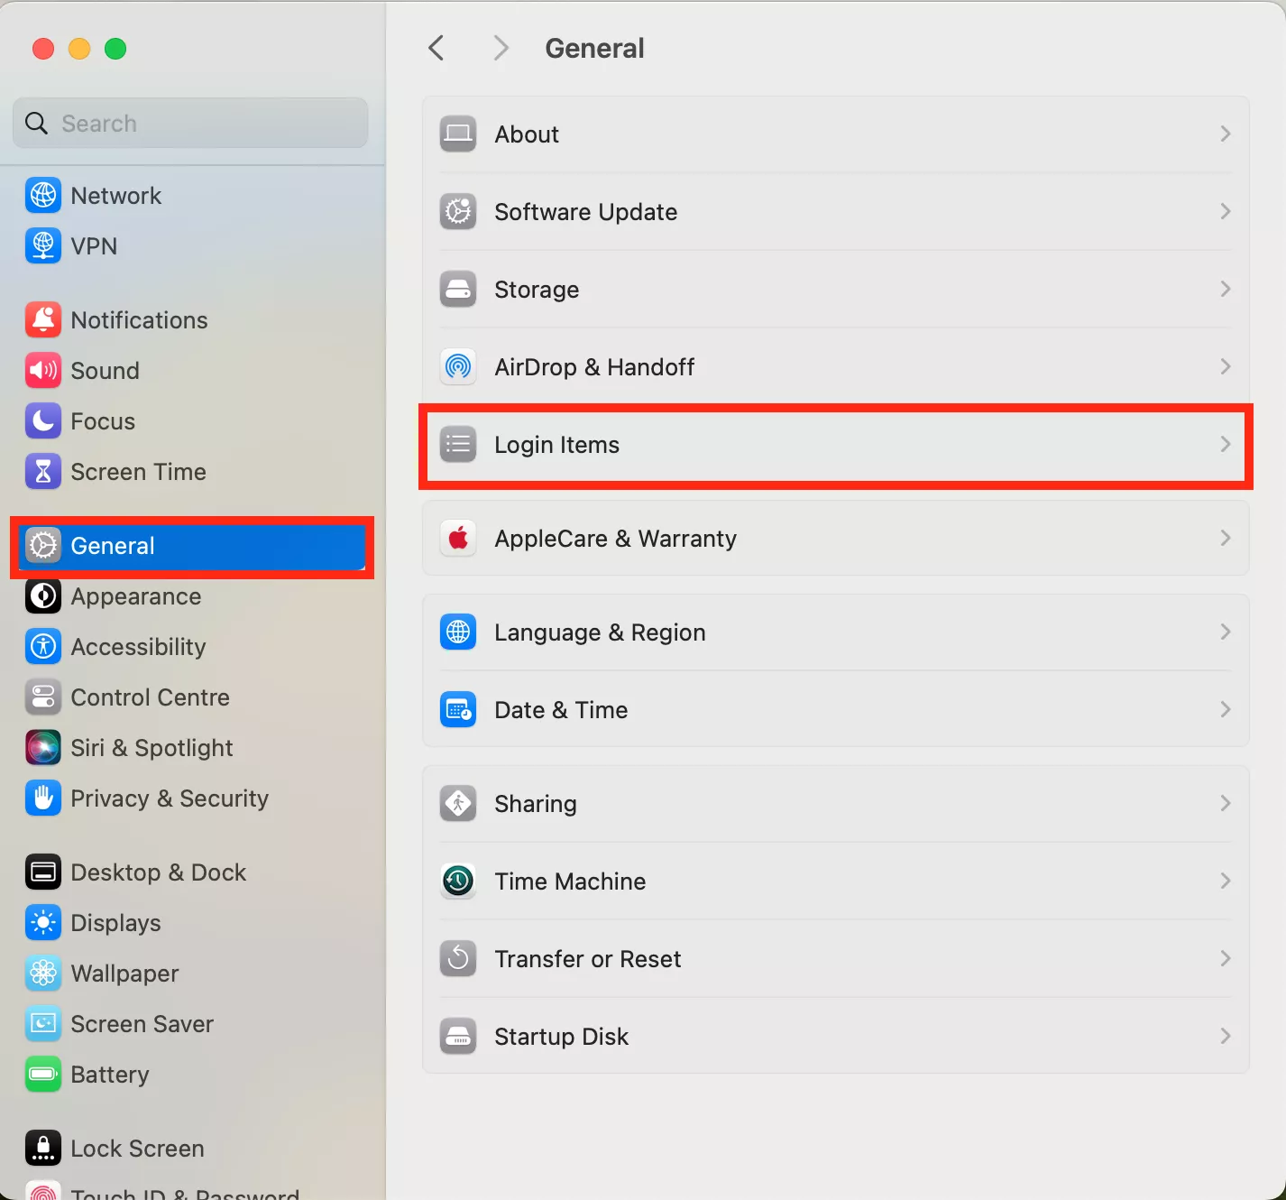Go back using the back arrow
1286x1200 pixels.
coord(436,48)
